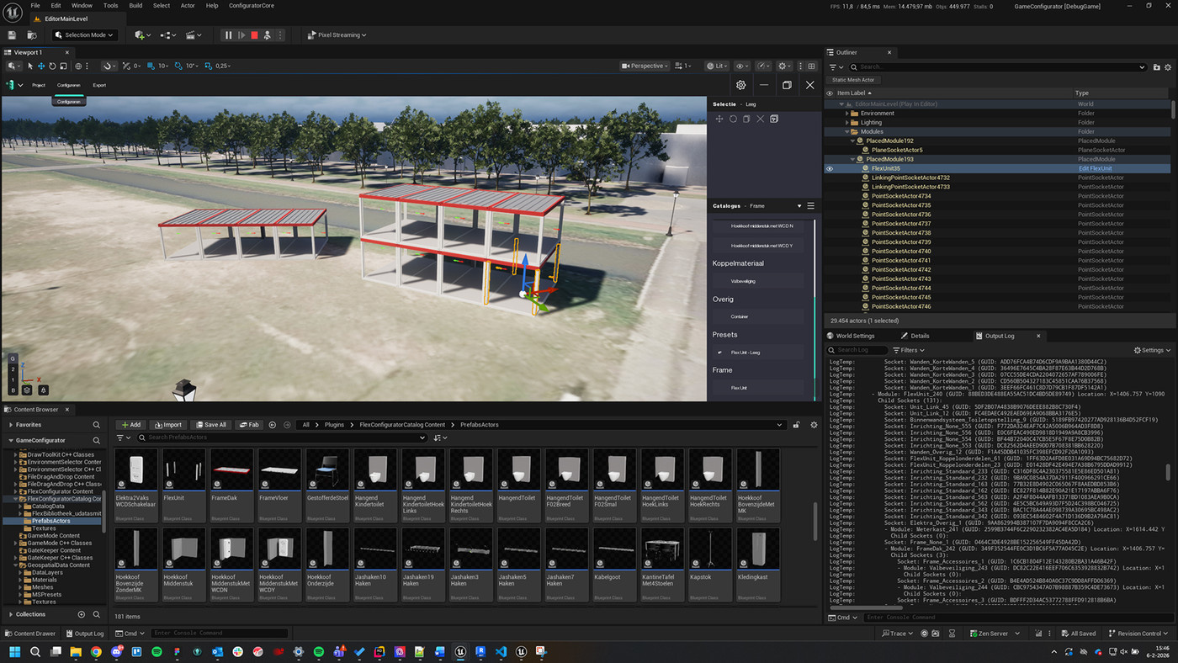
Task: Open the Catalogus Frame category dropdown arrow
Action: point(799,206)
